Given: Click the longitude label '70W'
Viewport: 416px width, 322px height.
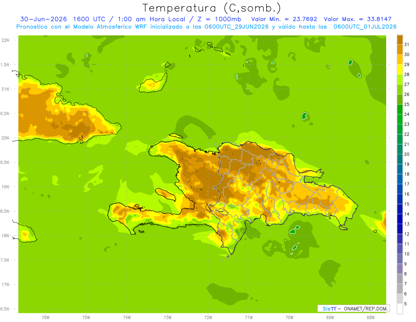Looking at the screenshot, I should tap(289, 317).
